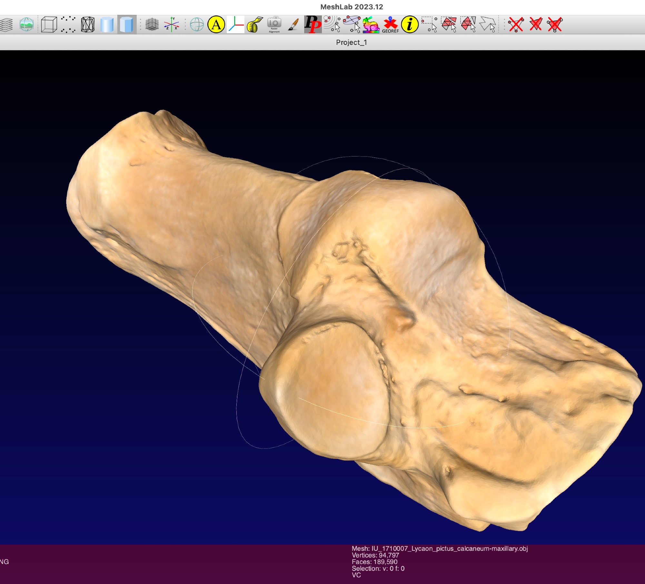Toggle bounding box display
Viewport: 645px width, 584px height.
pyautogui.click(x=49, y=25)
